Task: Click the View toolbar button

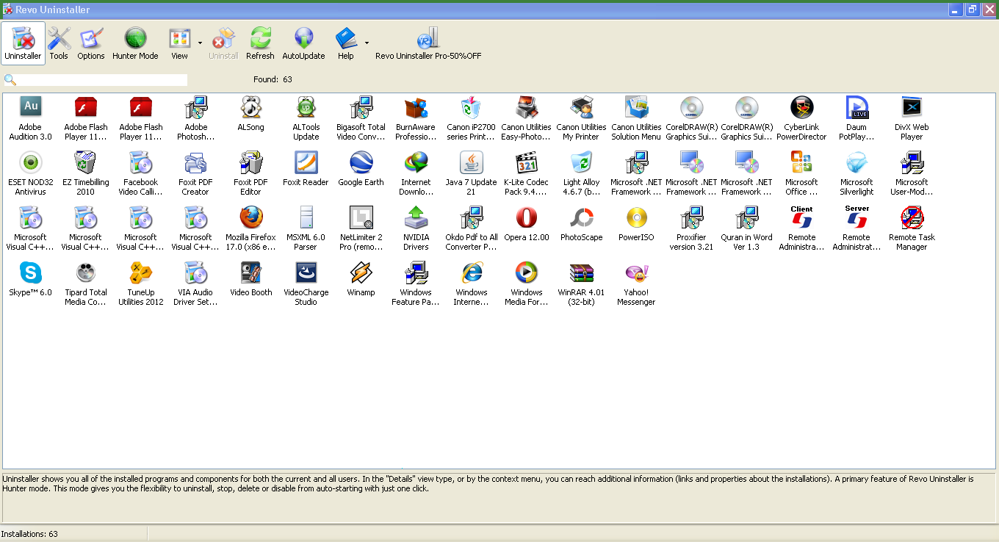Action: [x=179, y=43]
